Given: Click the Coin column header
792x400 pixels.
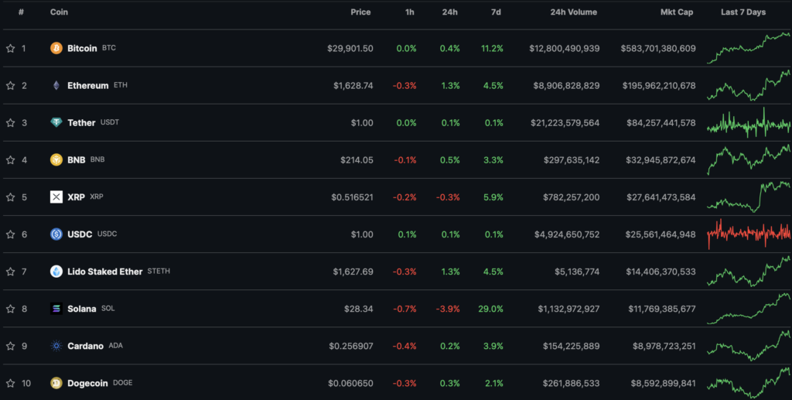Looking at the screenshot, I should click(58, 12).
